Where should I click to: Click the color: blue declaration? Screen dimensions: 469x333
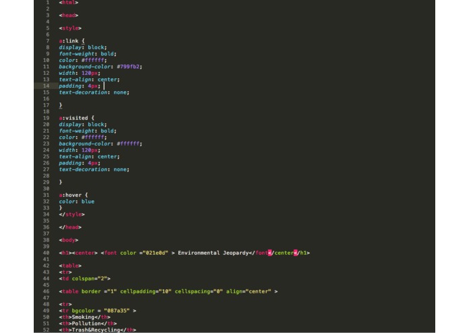pyautogui.click(x=76, y=202)
